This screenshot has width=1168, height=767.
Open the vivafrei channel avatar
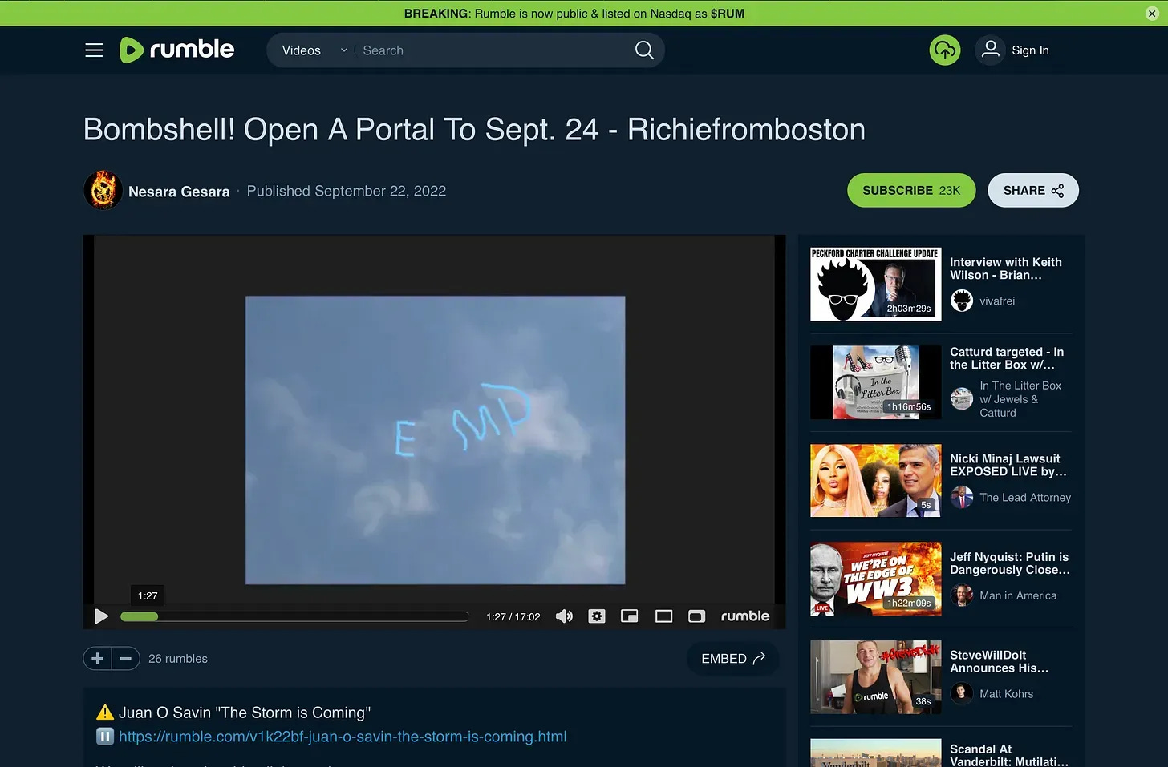pyautogui.click(x=962, y=301)
